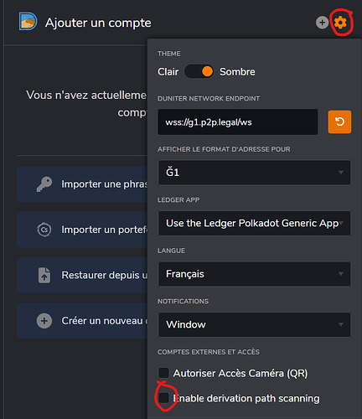Screen dimensions: 362x419
Task: Open the Ğ1 address format dropdown
Action: tap(254, 173)
